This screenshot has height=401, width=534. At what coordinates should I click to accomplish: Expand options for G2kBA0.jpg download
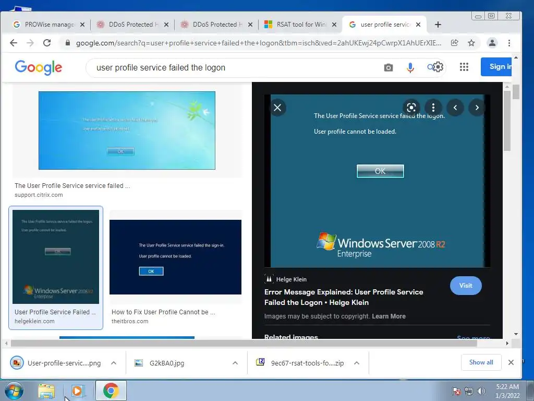coord(235,363)
